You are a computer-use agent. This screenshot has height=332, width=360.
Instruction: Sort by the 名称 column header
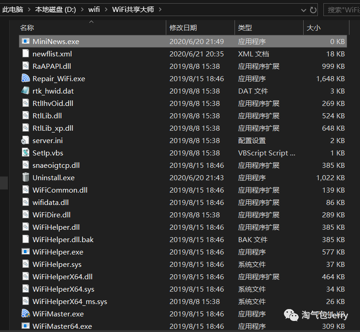(92, 28)
